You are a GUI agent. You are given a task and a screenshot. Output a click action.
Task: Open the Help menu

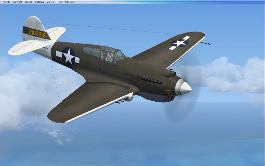pyautogui.click(x=59, y=2)
